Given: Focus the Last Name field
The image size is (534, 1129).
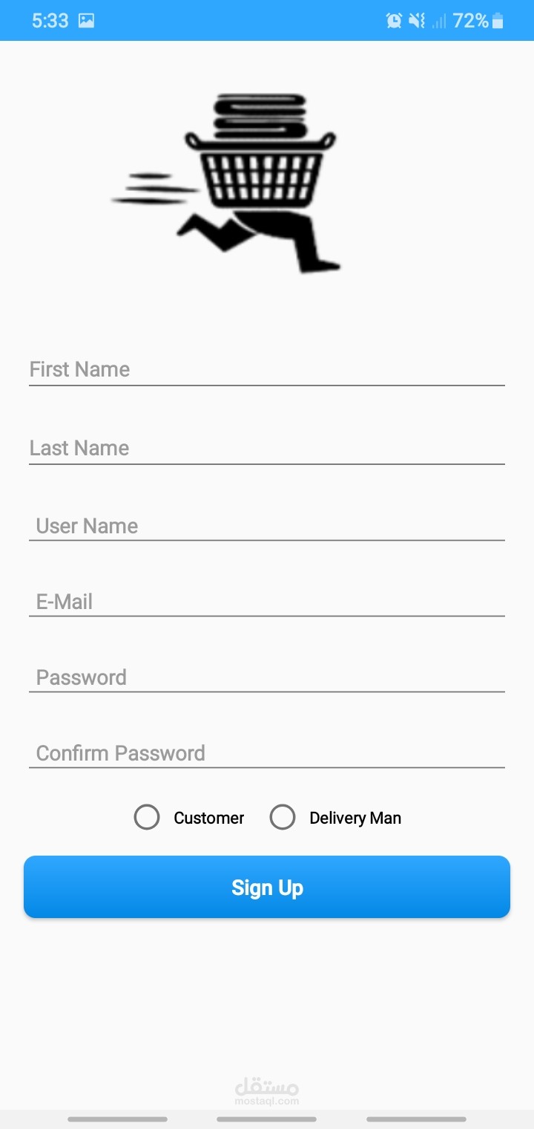Looking at the screenshot, I should (267, 448).
